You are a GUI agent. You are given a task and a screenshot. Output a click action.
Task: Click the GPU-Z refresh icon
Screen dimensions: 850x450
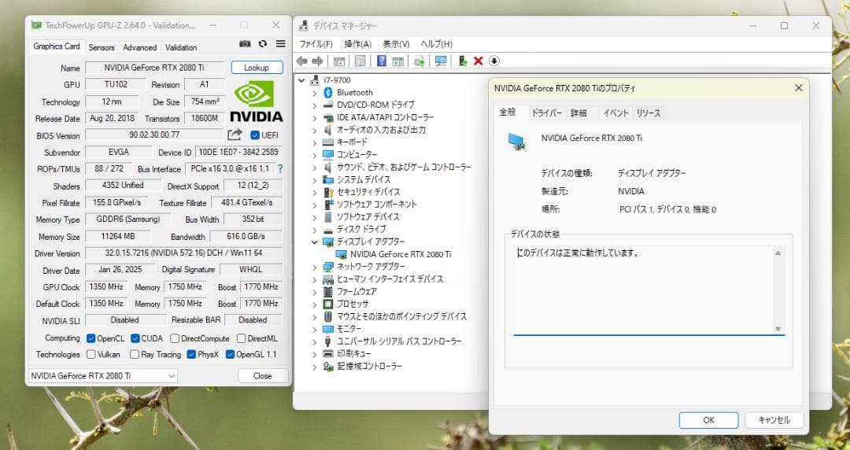[x=263, y=44]
